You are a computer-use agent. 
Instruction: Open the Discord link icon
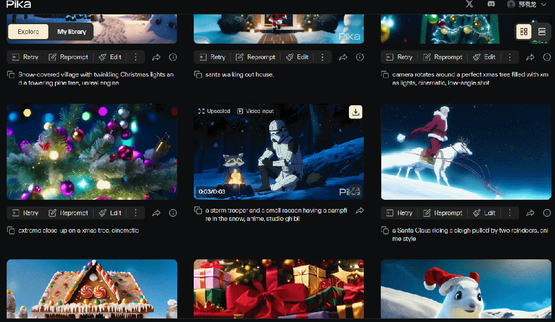[491, 4]
